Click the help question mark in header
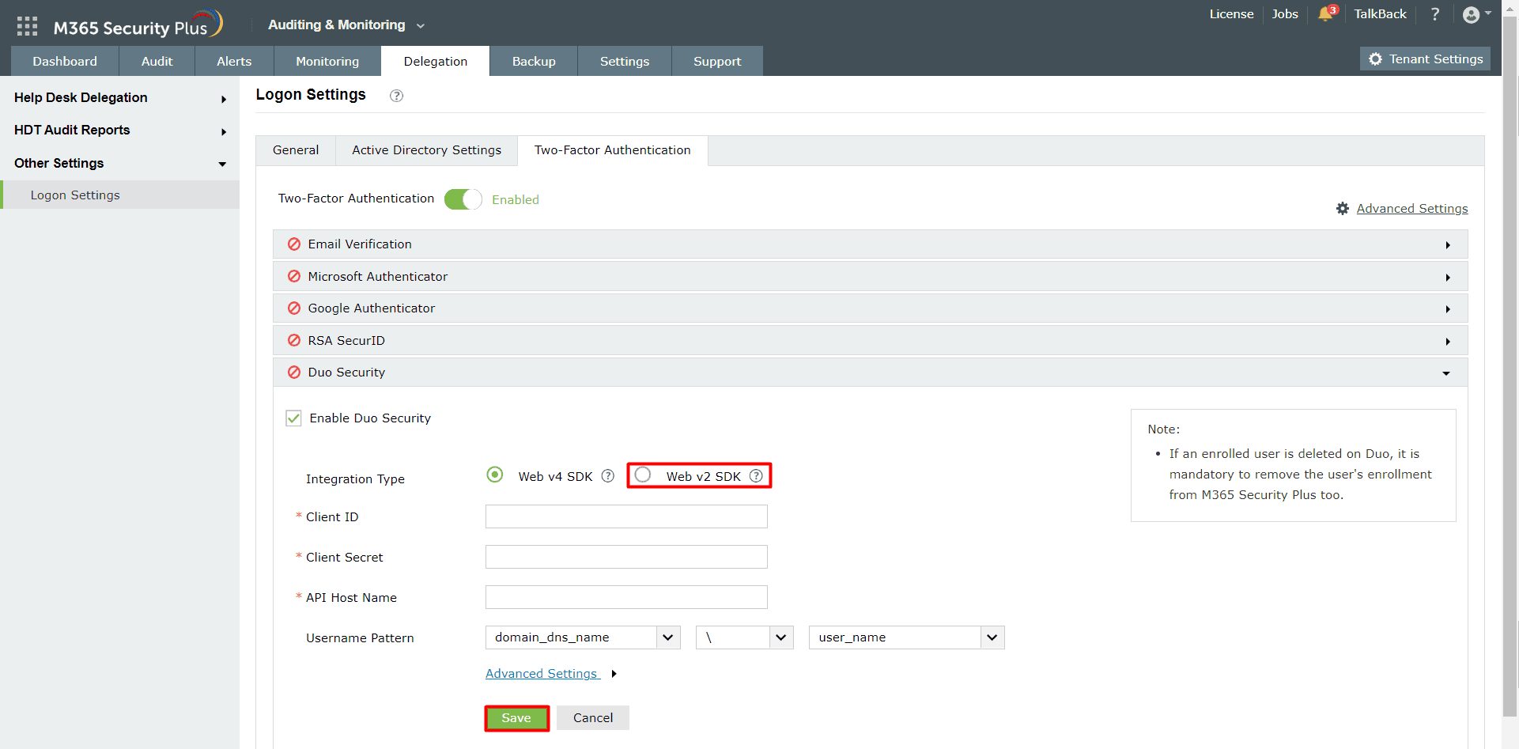Screen dimensions: 1519x749 [x=1435, y=14]
